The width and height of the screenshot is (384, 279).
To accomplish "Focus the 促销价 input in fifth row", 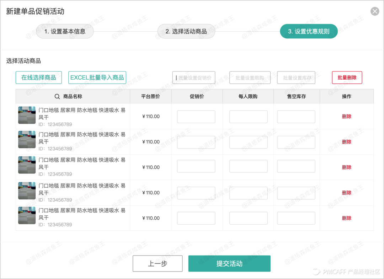I will tap(196, 218).
